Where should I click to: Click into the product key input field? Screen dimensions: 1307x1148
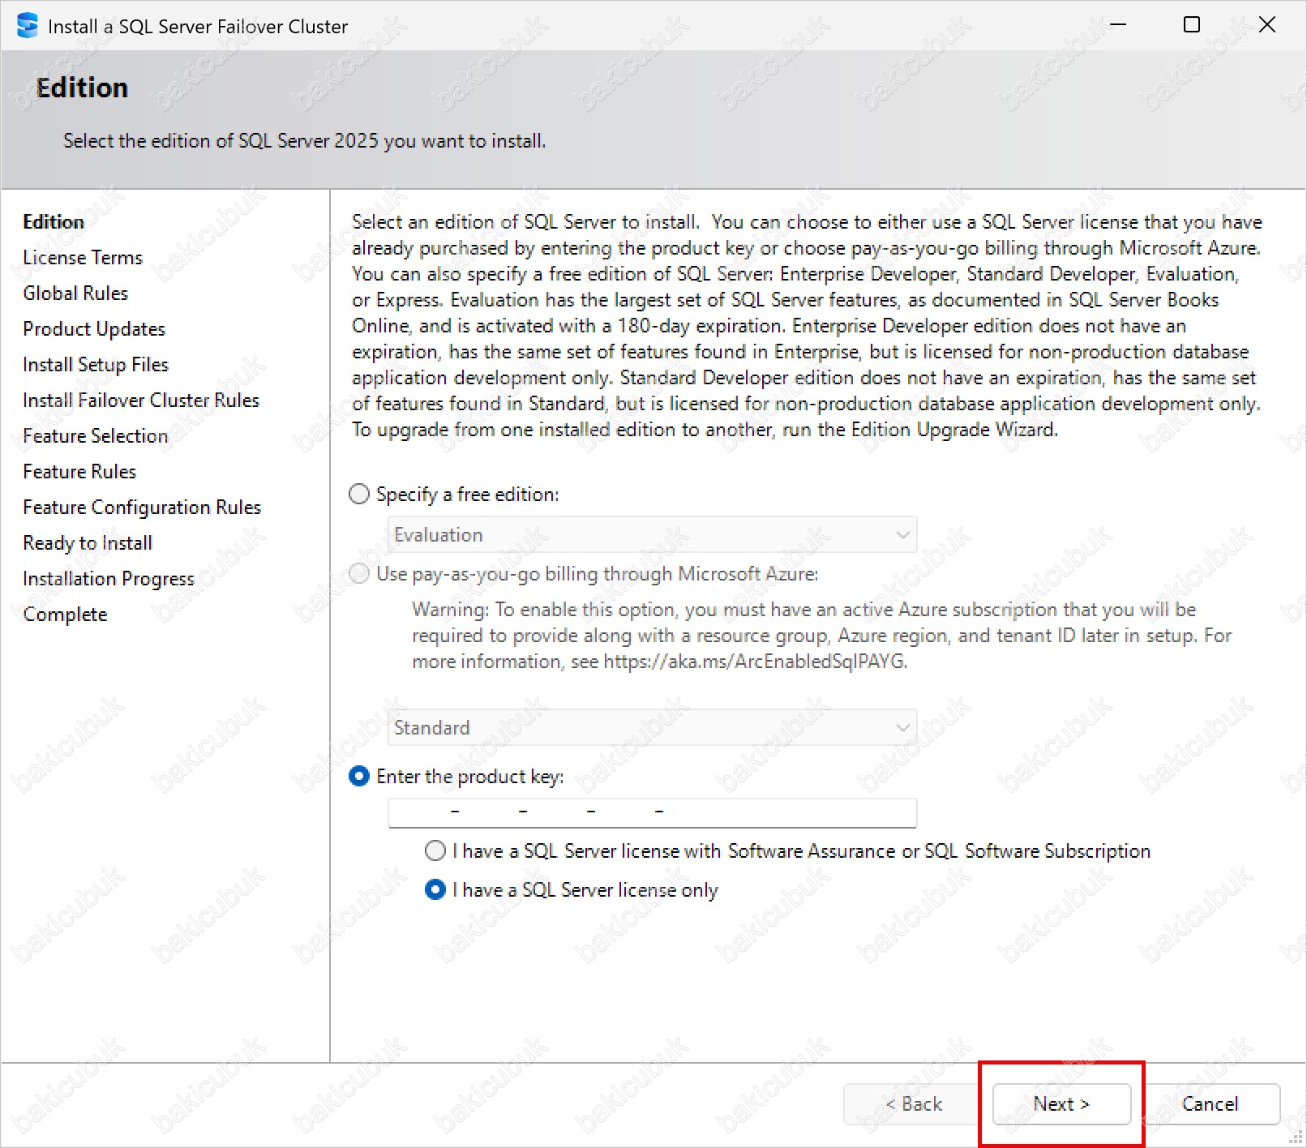(652, 812)
